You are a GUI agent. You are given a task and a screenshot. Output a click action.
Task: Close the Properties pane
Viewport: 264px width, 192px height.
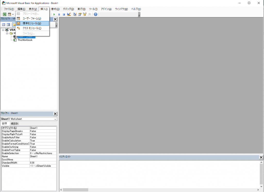coord(55,114)
